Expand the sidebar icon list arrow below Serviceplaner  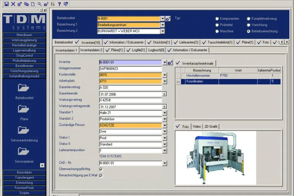point(42,165)
